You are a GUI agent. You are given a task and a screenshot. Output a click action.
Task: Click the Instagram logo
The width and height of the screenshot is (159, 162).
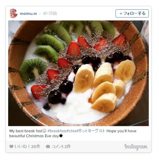coord(136,147)
